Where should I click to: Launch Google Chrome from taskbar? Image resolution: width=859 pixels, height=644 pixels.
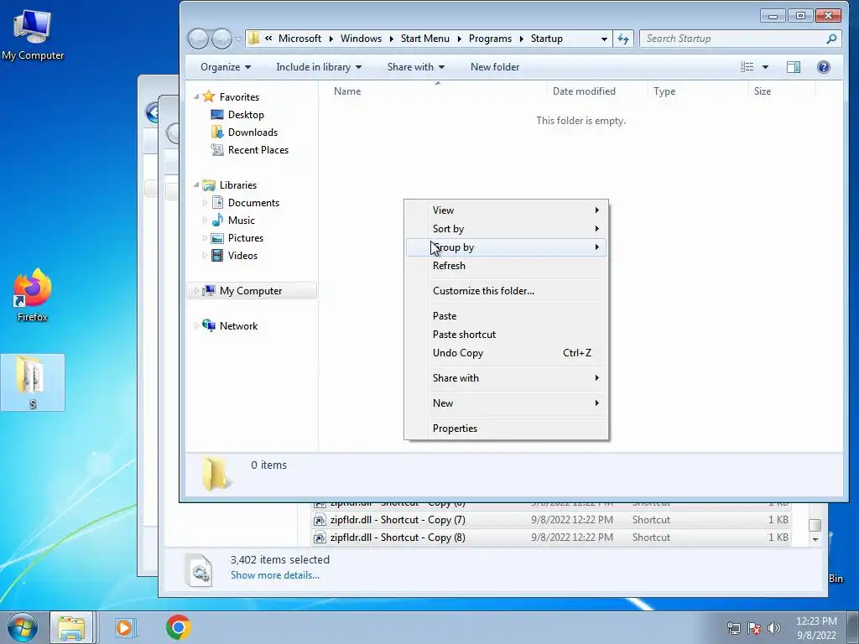pos(179,627)
